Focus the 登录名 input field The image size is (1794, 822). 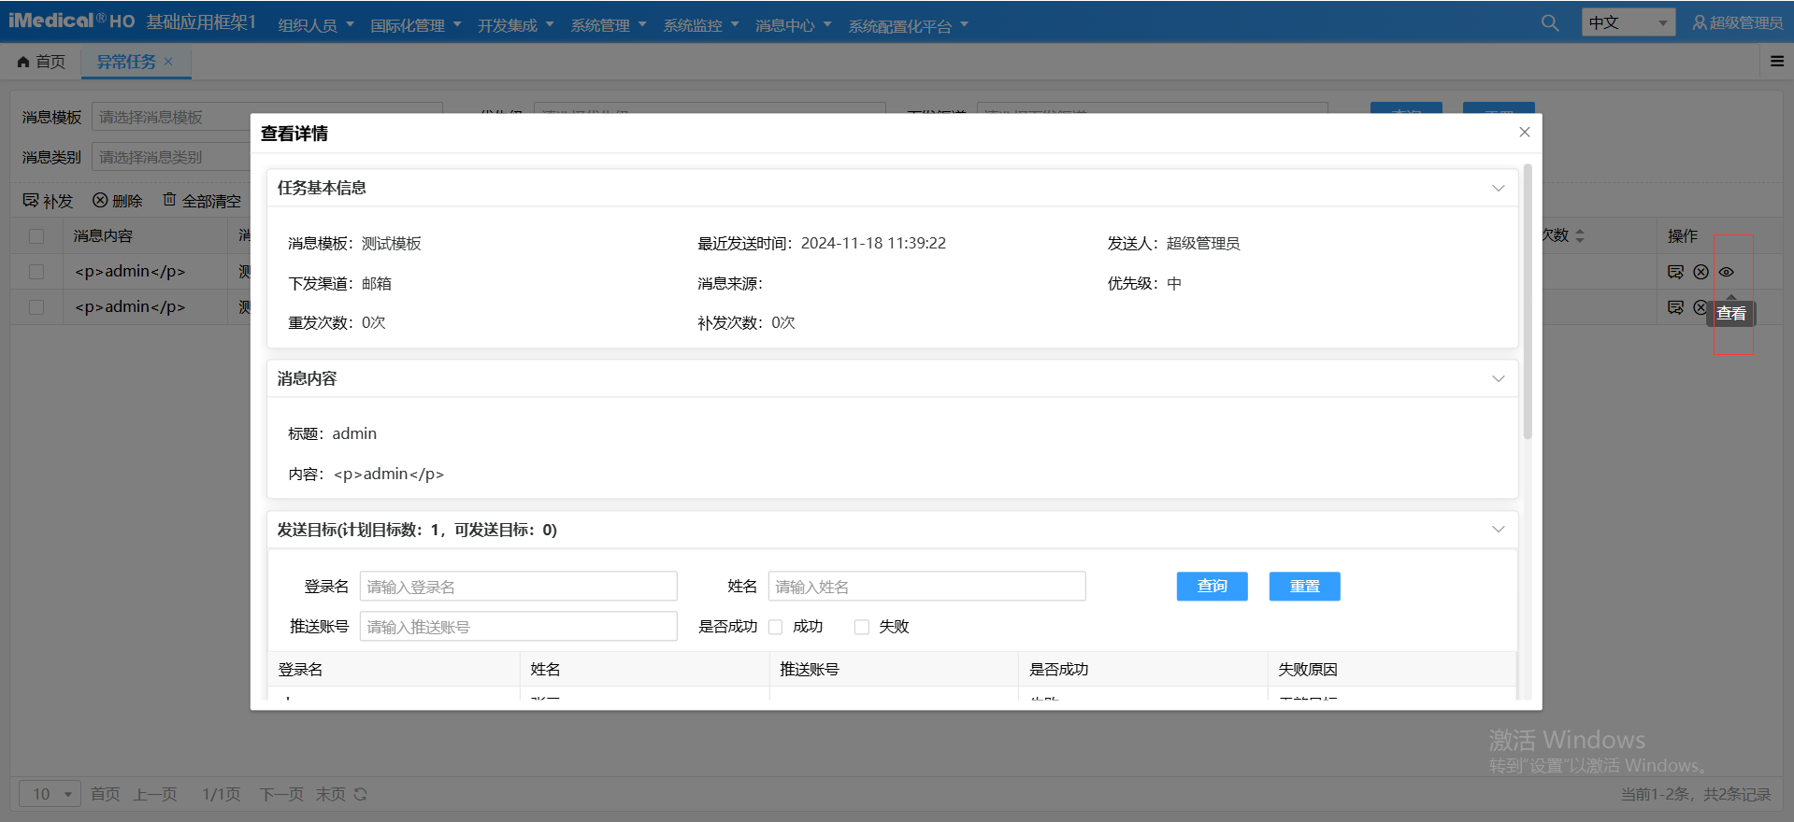pos(518,586)
